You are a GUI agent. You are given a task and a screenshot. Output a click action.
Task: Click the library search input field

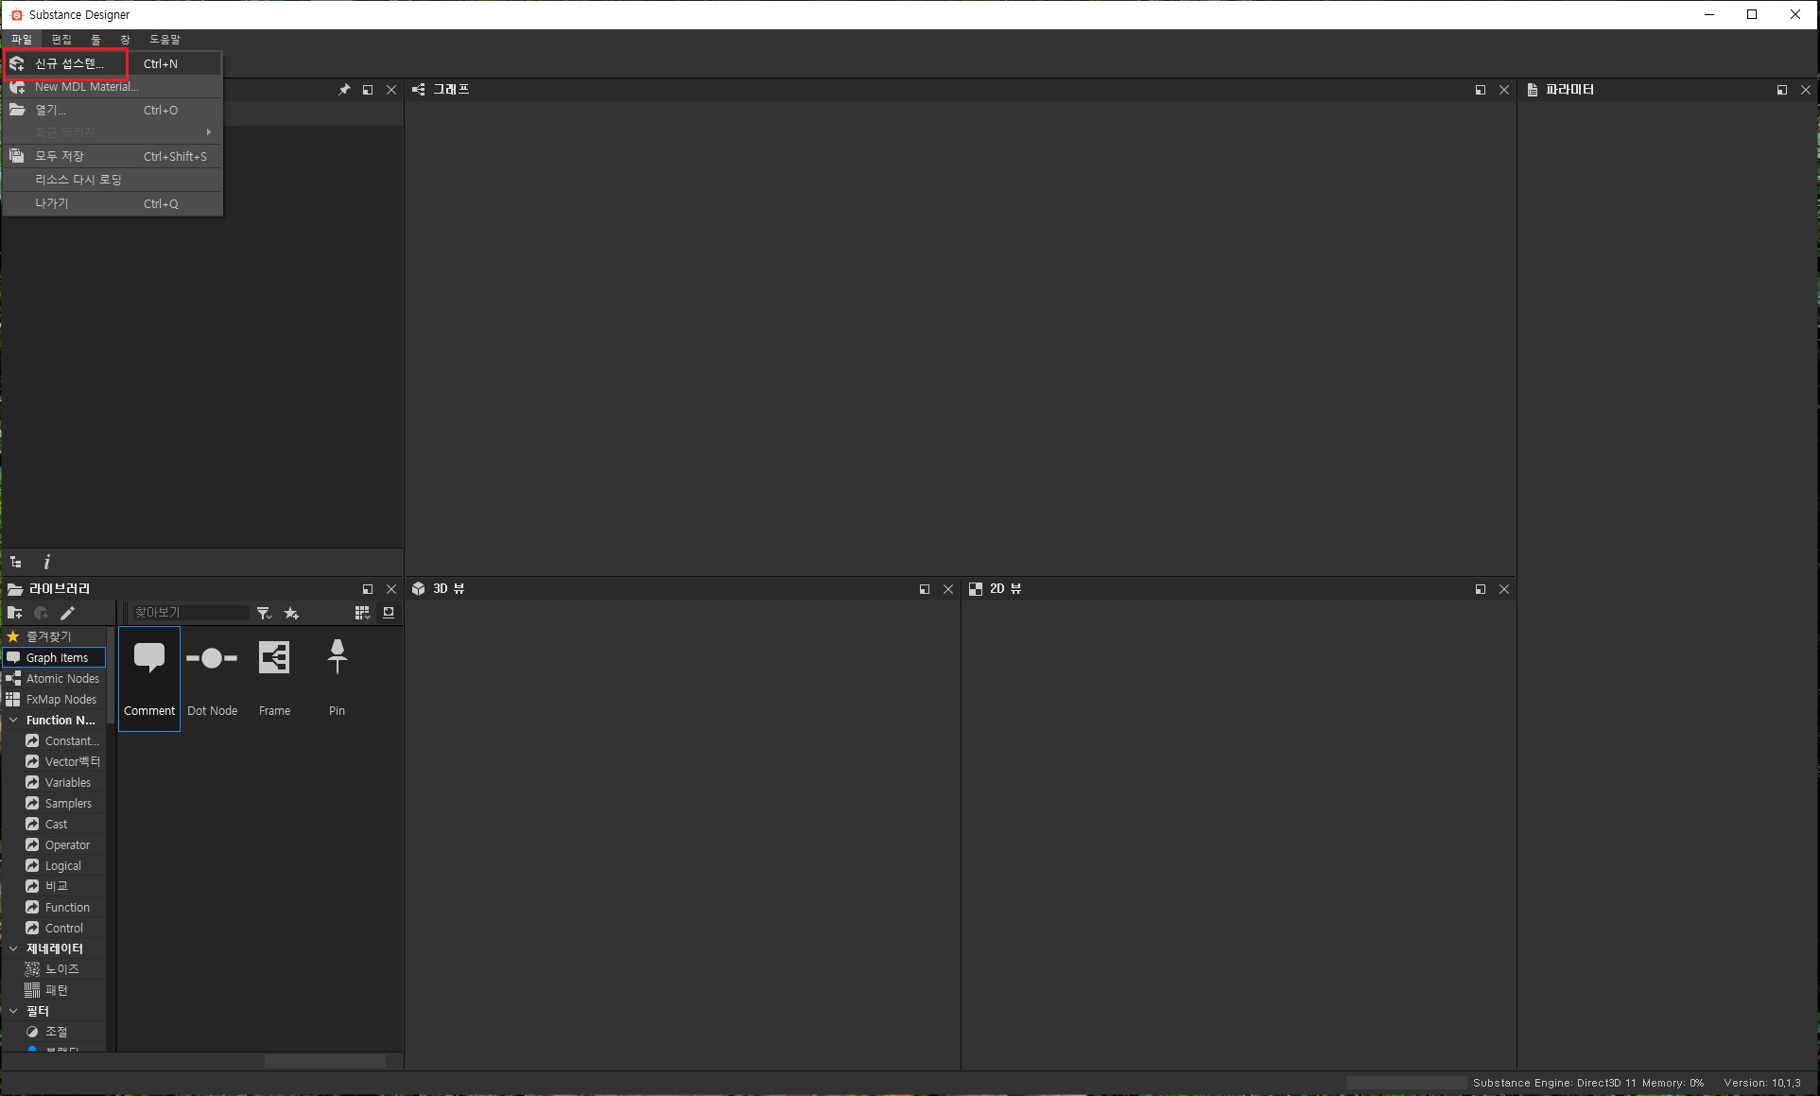(189, 613)
